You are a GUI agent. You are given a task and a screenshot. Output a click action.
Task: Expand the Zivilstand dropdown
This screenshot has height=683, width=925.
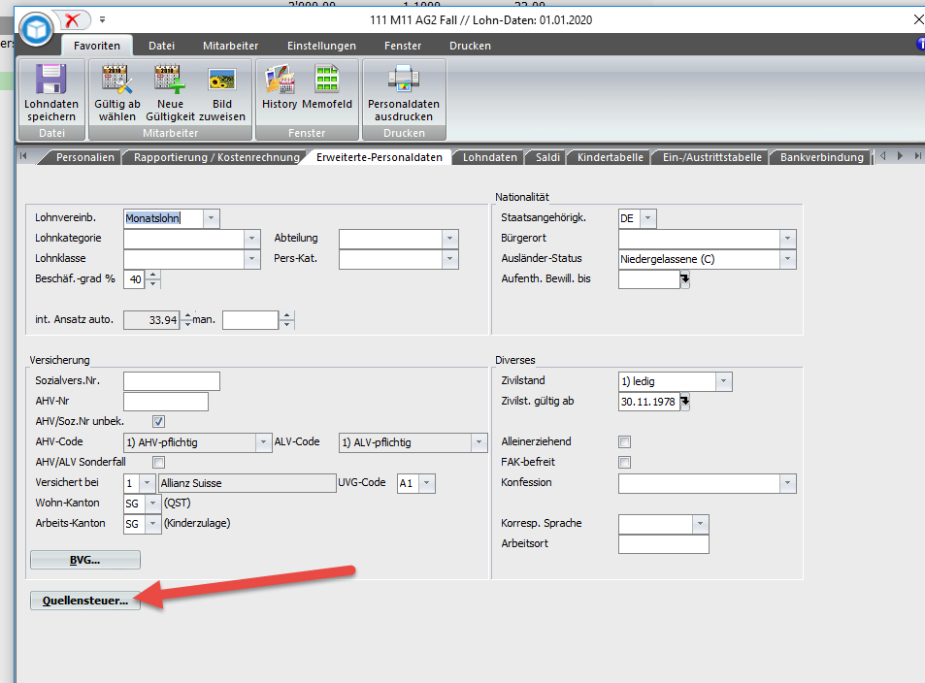723,381
